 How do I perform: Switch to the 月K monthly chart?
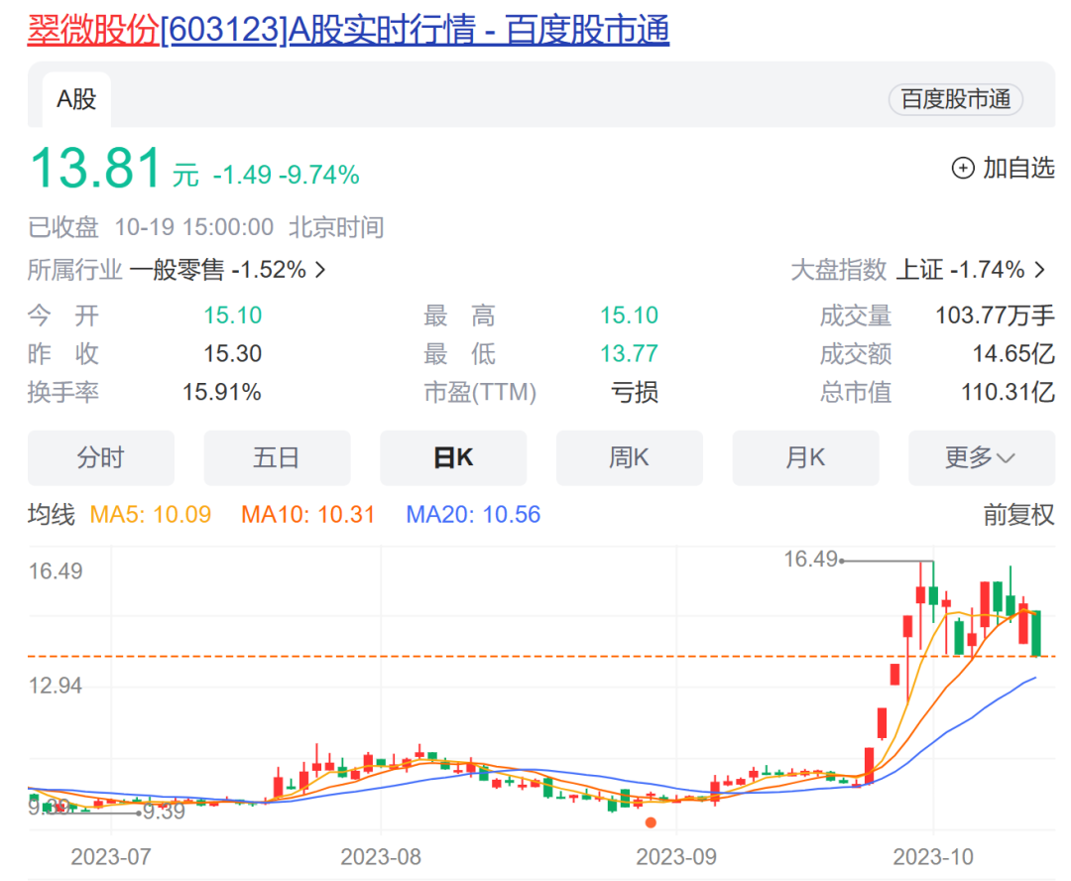tap(805, 457)
